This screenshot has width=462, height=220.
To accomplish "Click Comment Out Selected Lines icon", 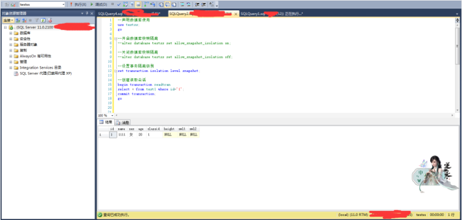I will point(183,5).
